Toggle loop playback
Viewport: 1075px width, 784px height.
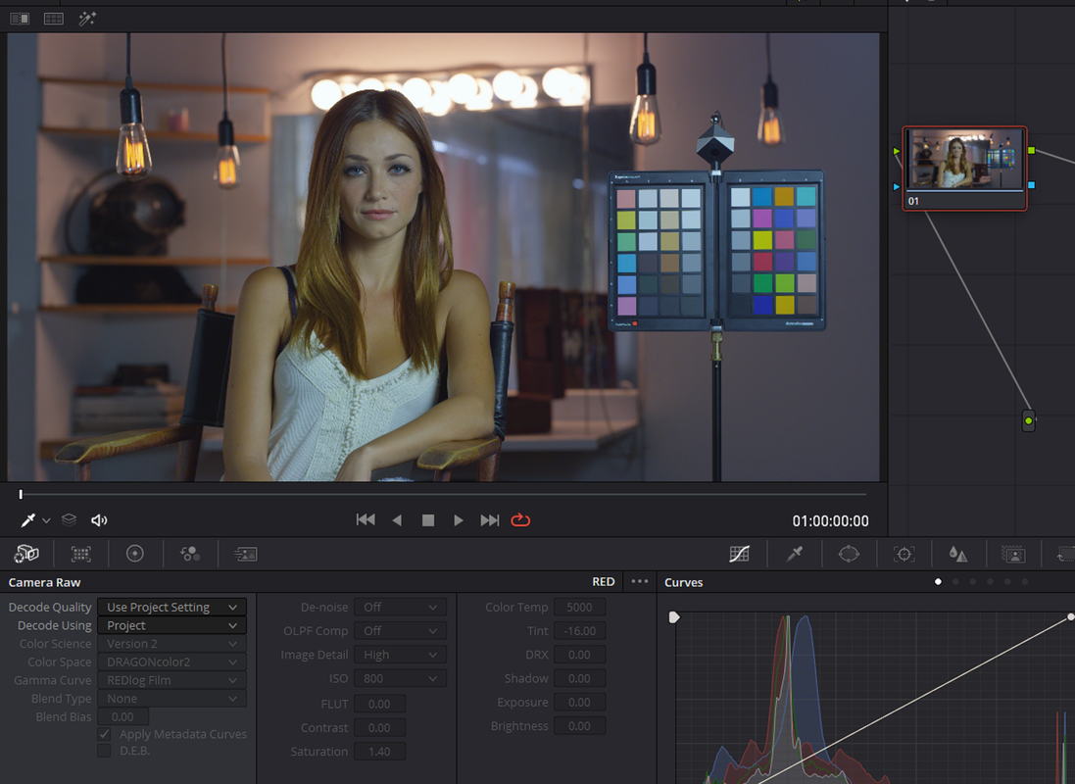(520, 520)
